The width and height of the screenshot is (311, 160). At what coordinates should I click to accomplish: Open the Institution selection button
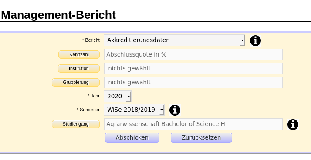pyautogui.click(x=79, y=69)
